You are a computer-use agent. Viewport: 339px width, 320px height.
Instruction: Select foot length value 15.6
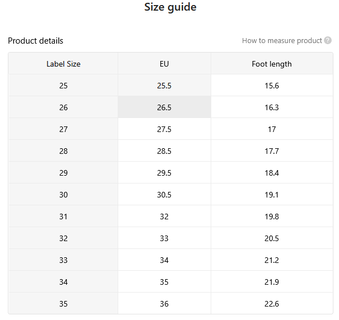coord(272,86)
